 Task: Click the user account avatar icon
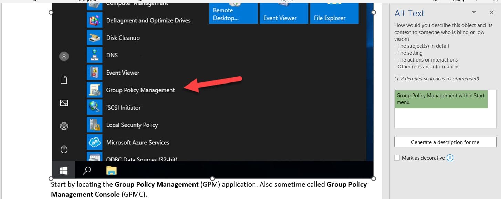(x=64, y=56)
